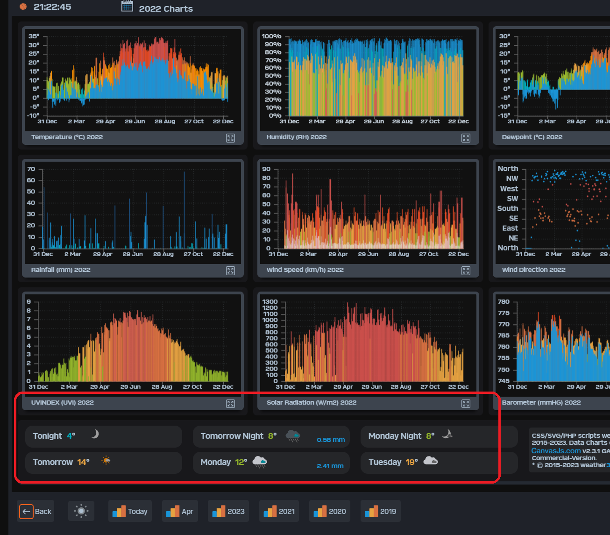
Task: Click the Tuesday cloud icon
Action: pyautogui.click(x=431, y=461)
